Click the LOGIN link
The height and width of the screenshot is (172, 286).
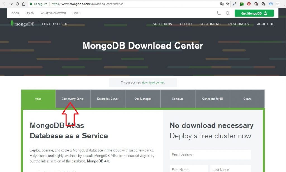coord(77,13)
